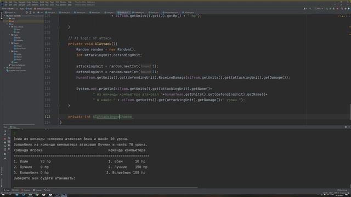Click the Windows Start button
Screen dimensions: 351x197
point(3,195)
